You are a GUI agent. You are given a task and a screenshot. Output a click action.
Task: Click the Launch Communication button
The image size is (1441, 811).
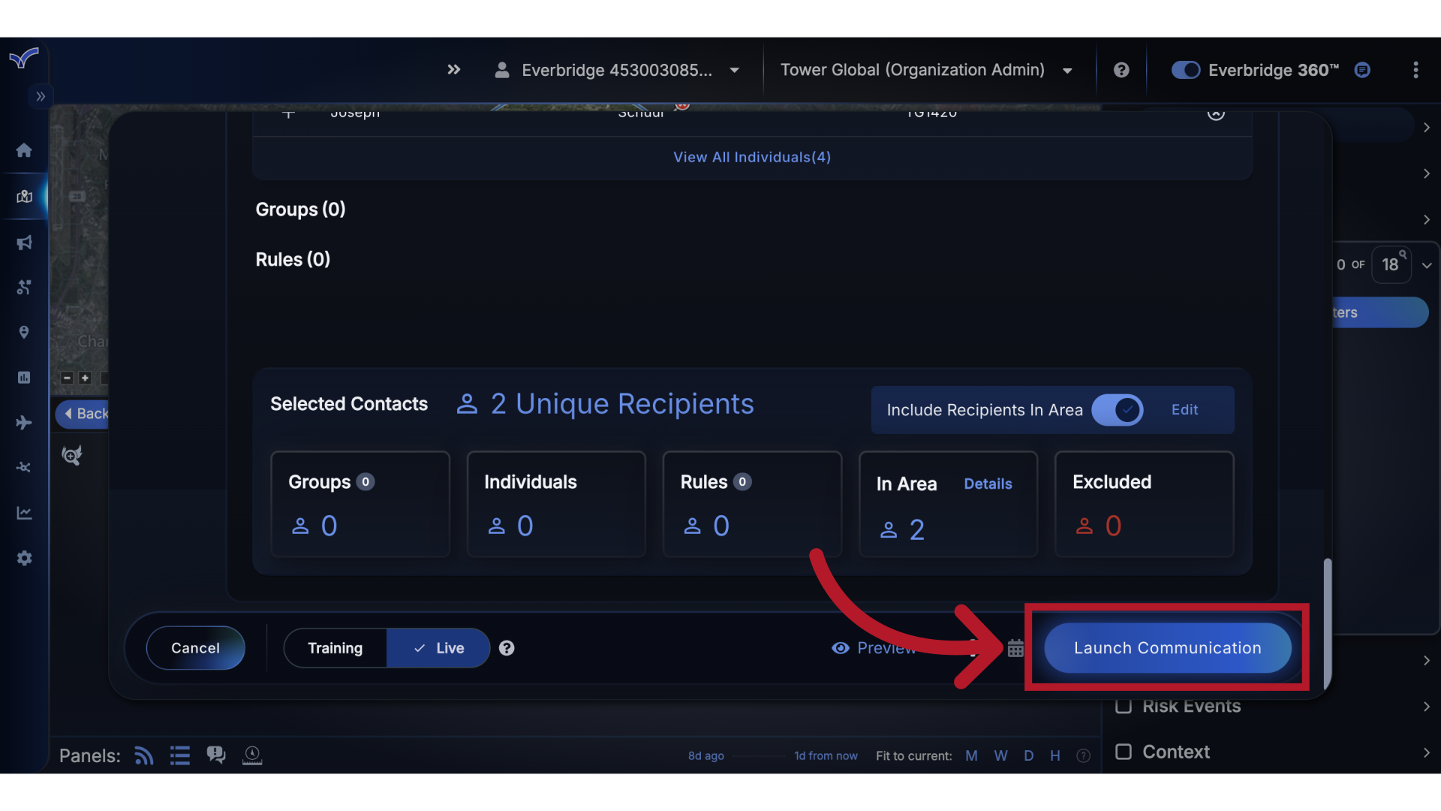[x=1167, y=648]
